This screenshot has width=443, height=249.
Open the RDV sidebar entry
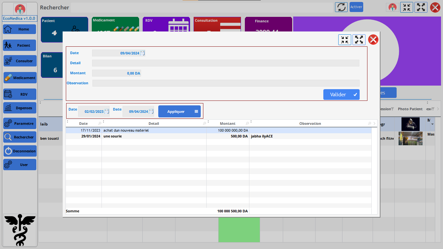tap(20, 94)
